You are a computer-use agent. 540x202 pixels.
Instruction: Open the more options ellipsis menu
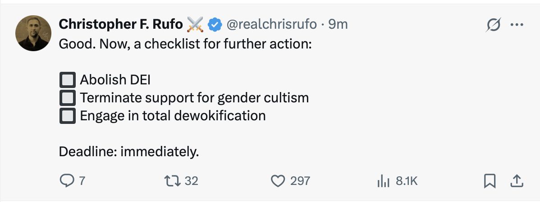[516, 25]
